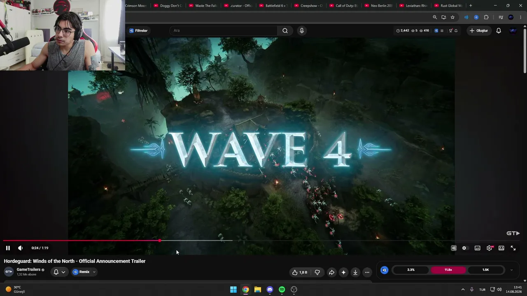527x296 pixels.
Task: Share the video
Action: click(331, 272)
